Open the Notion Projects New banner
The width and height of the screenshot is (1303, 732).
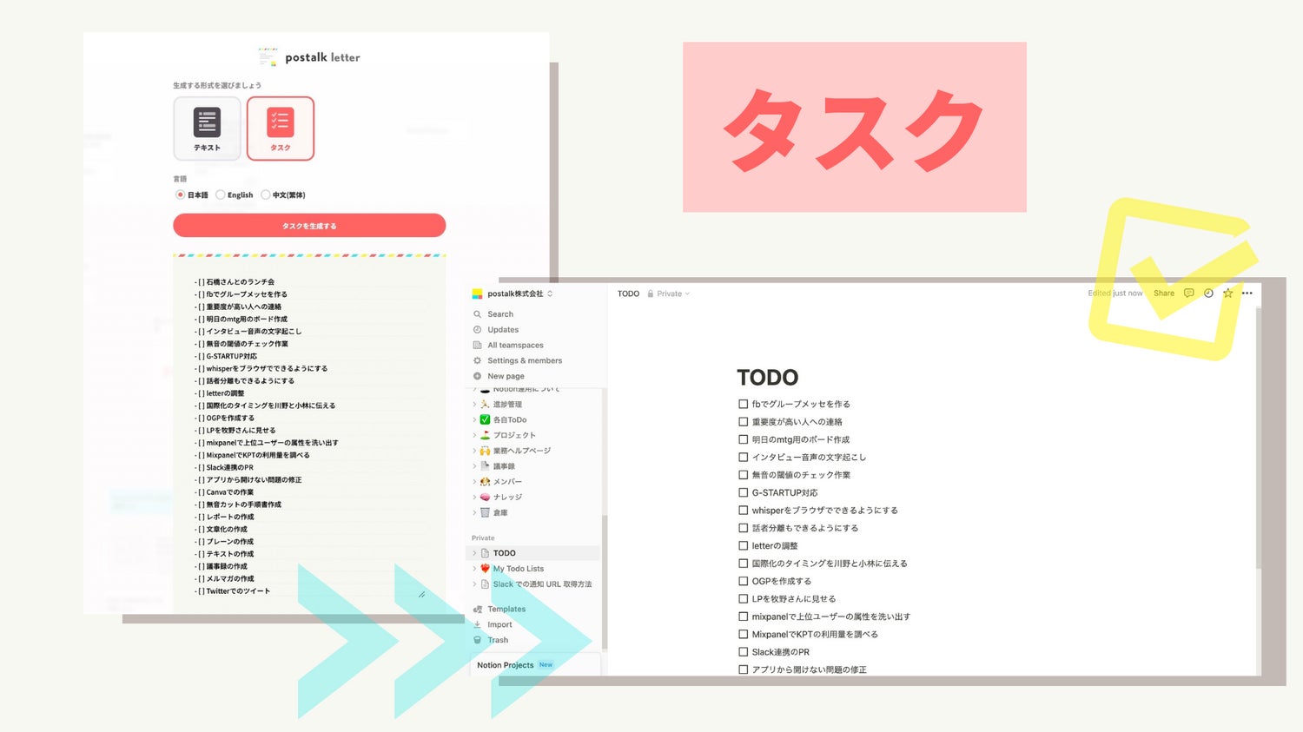(537, 665)
